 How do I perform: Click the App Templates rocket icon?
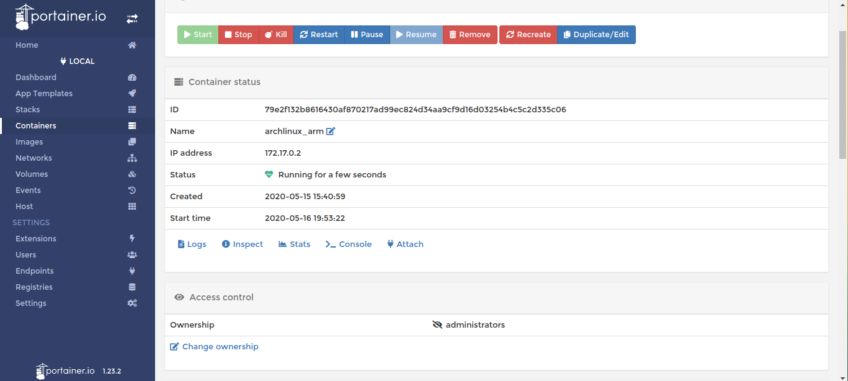[132, 94]
